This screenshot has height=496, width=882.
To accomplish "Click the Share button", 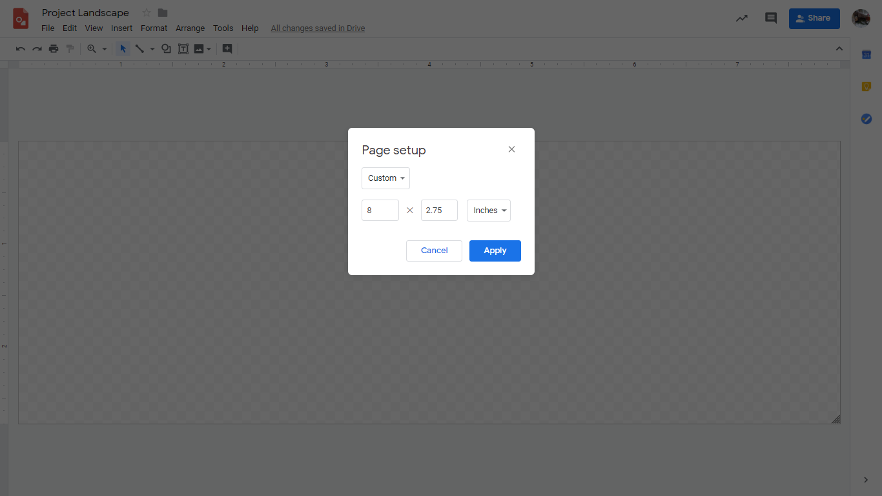I will 814,18.
